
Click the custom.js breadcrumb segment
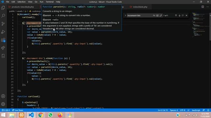[35, 11]
